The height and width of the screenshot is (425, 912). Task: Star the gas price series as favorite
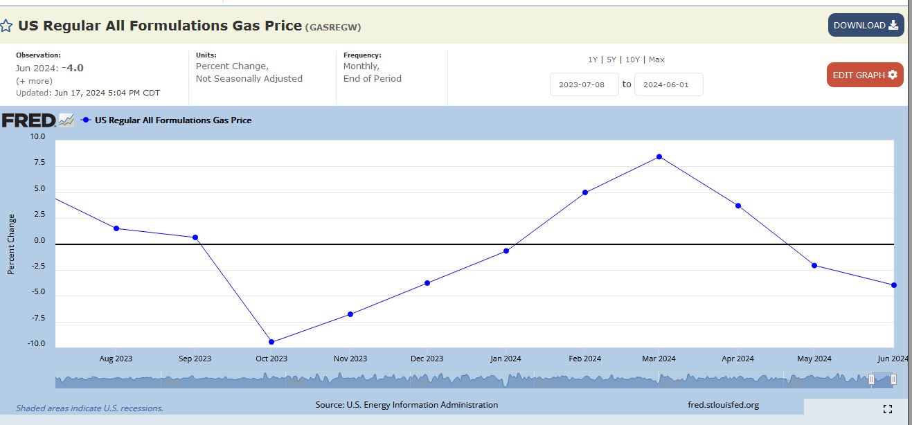[6, 26]
